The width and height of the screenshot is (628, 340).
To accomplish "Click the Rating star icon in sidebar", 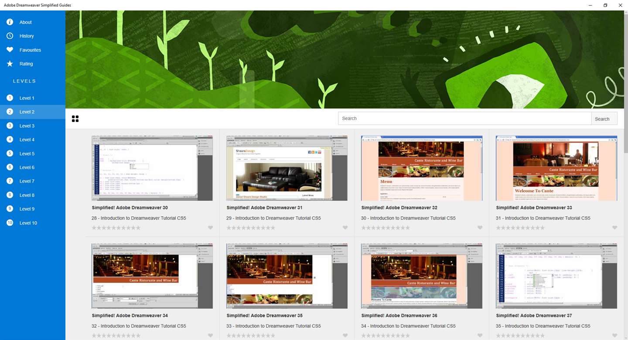I will coord(10,64).
